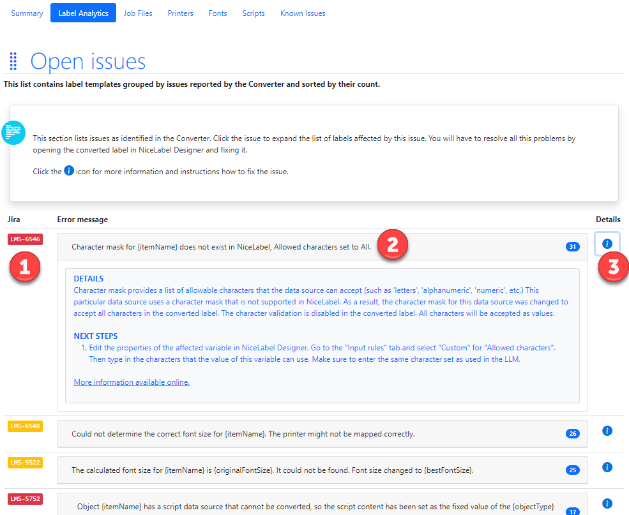Go to the Fonts tab
629x515 pixels.
[218, 13]
